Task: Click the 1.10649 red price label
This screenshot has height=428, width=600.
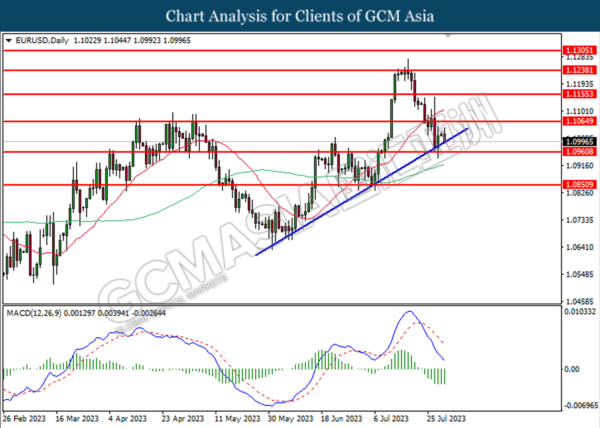Action: (580, 121)
